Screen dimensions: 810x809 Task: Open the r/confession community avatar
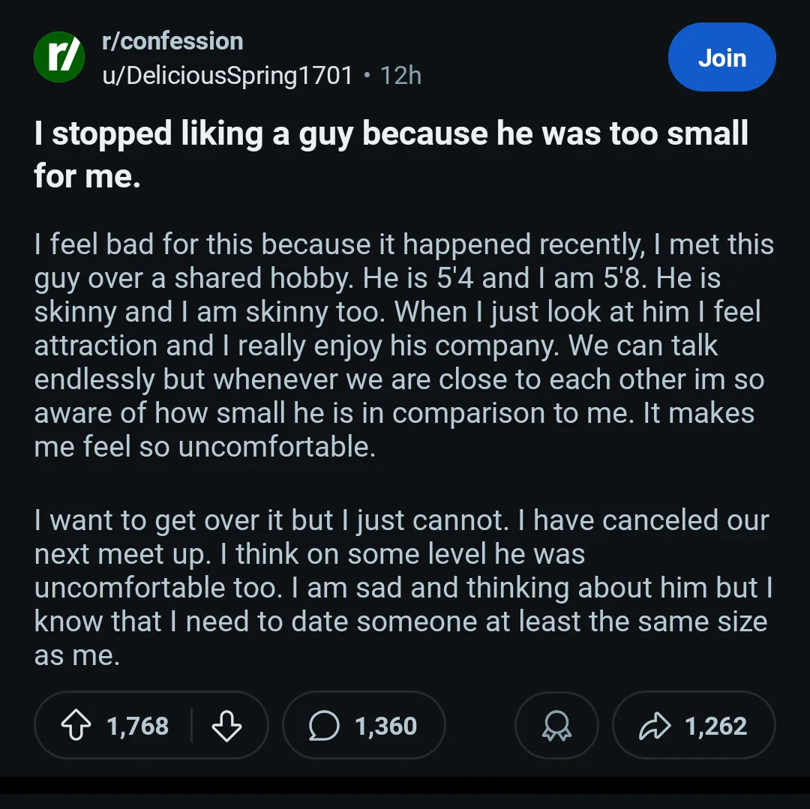(x=59, y=58)
